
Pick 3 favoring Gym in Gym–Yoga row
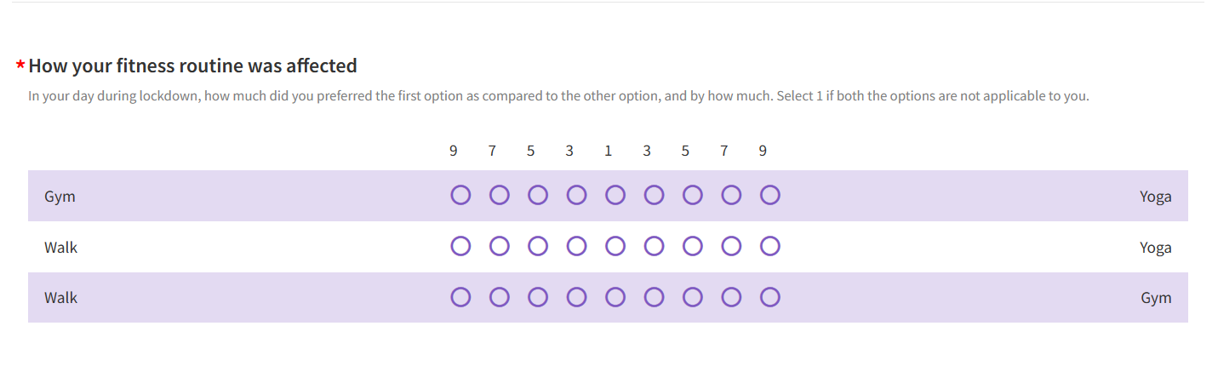[576, 196]
